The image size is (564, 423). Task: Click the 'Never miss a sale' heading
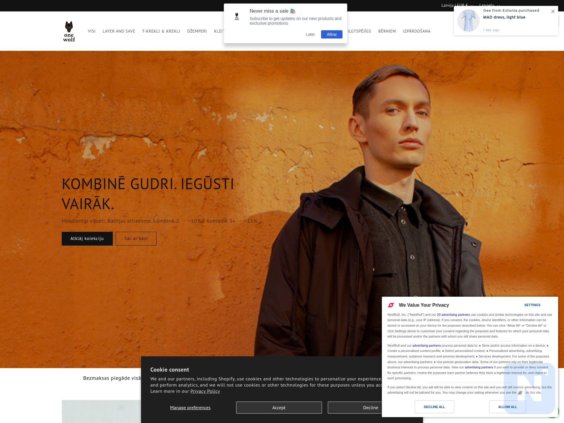pyautogui.click(x=273, y=11)
